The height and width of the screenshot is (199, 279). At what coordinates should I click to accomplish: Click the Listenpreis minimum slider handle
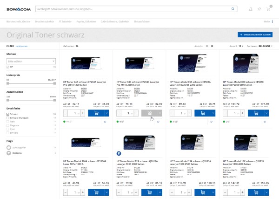click(x=7, y=83)
